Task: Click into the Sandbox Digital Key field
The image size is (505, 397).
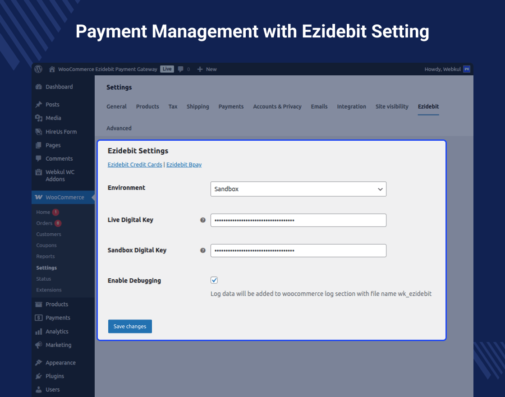Action: (298, 250)
